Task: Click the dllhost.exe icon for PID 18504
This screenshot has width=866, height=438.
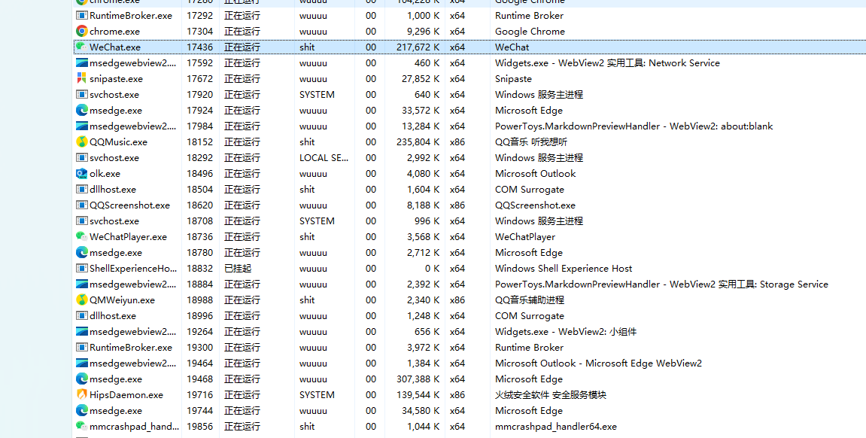Action: click(x=82, y=190)
